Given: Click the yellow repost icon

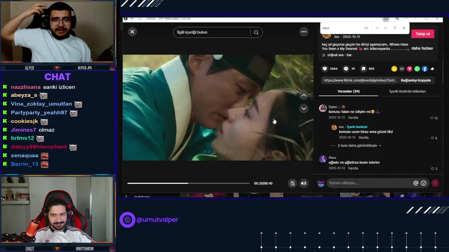Looking at the screenshot, I should coord(394,69).
